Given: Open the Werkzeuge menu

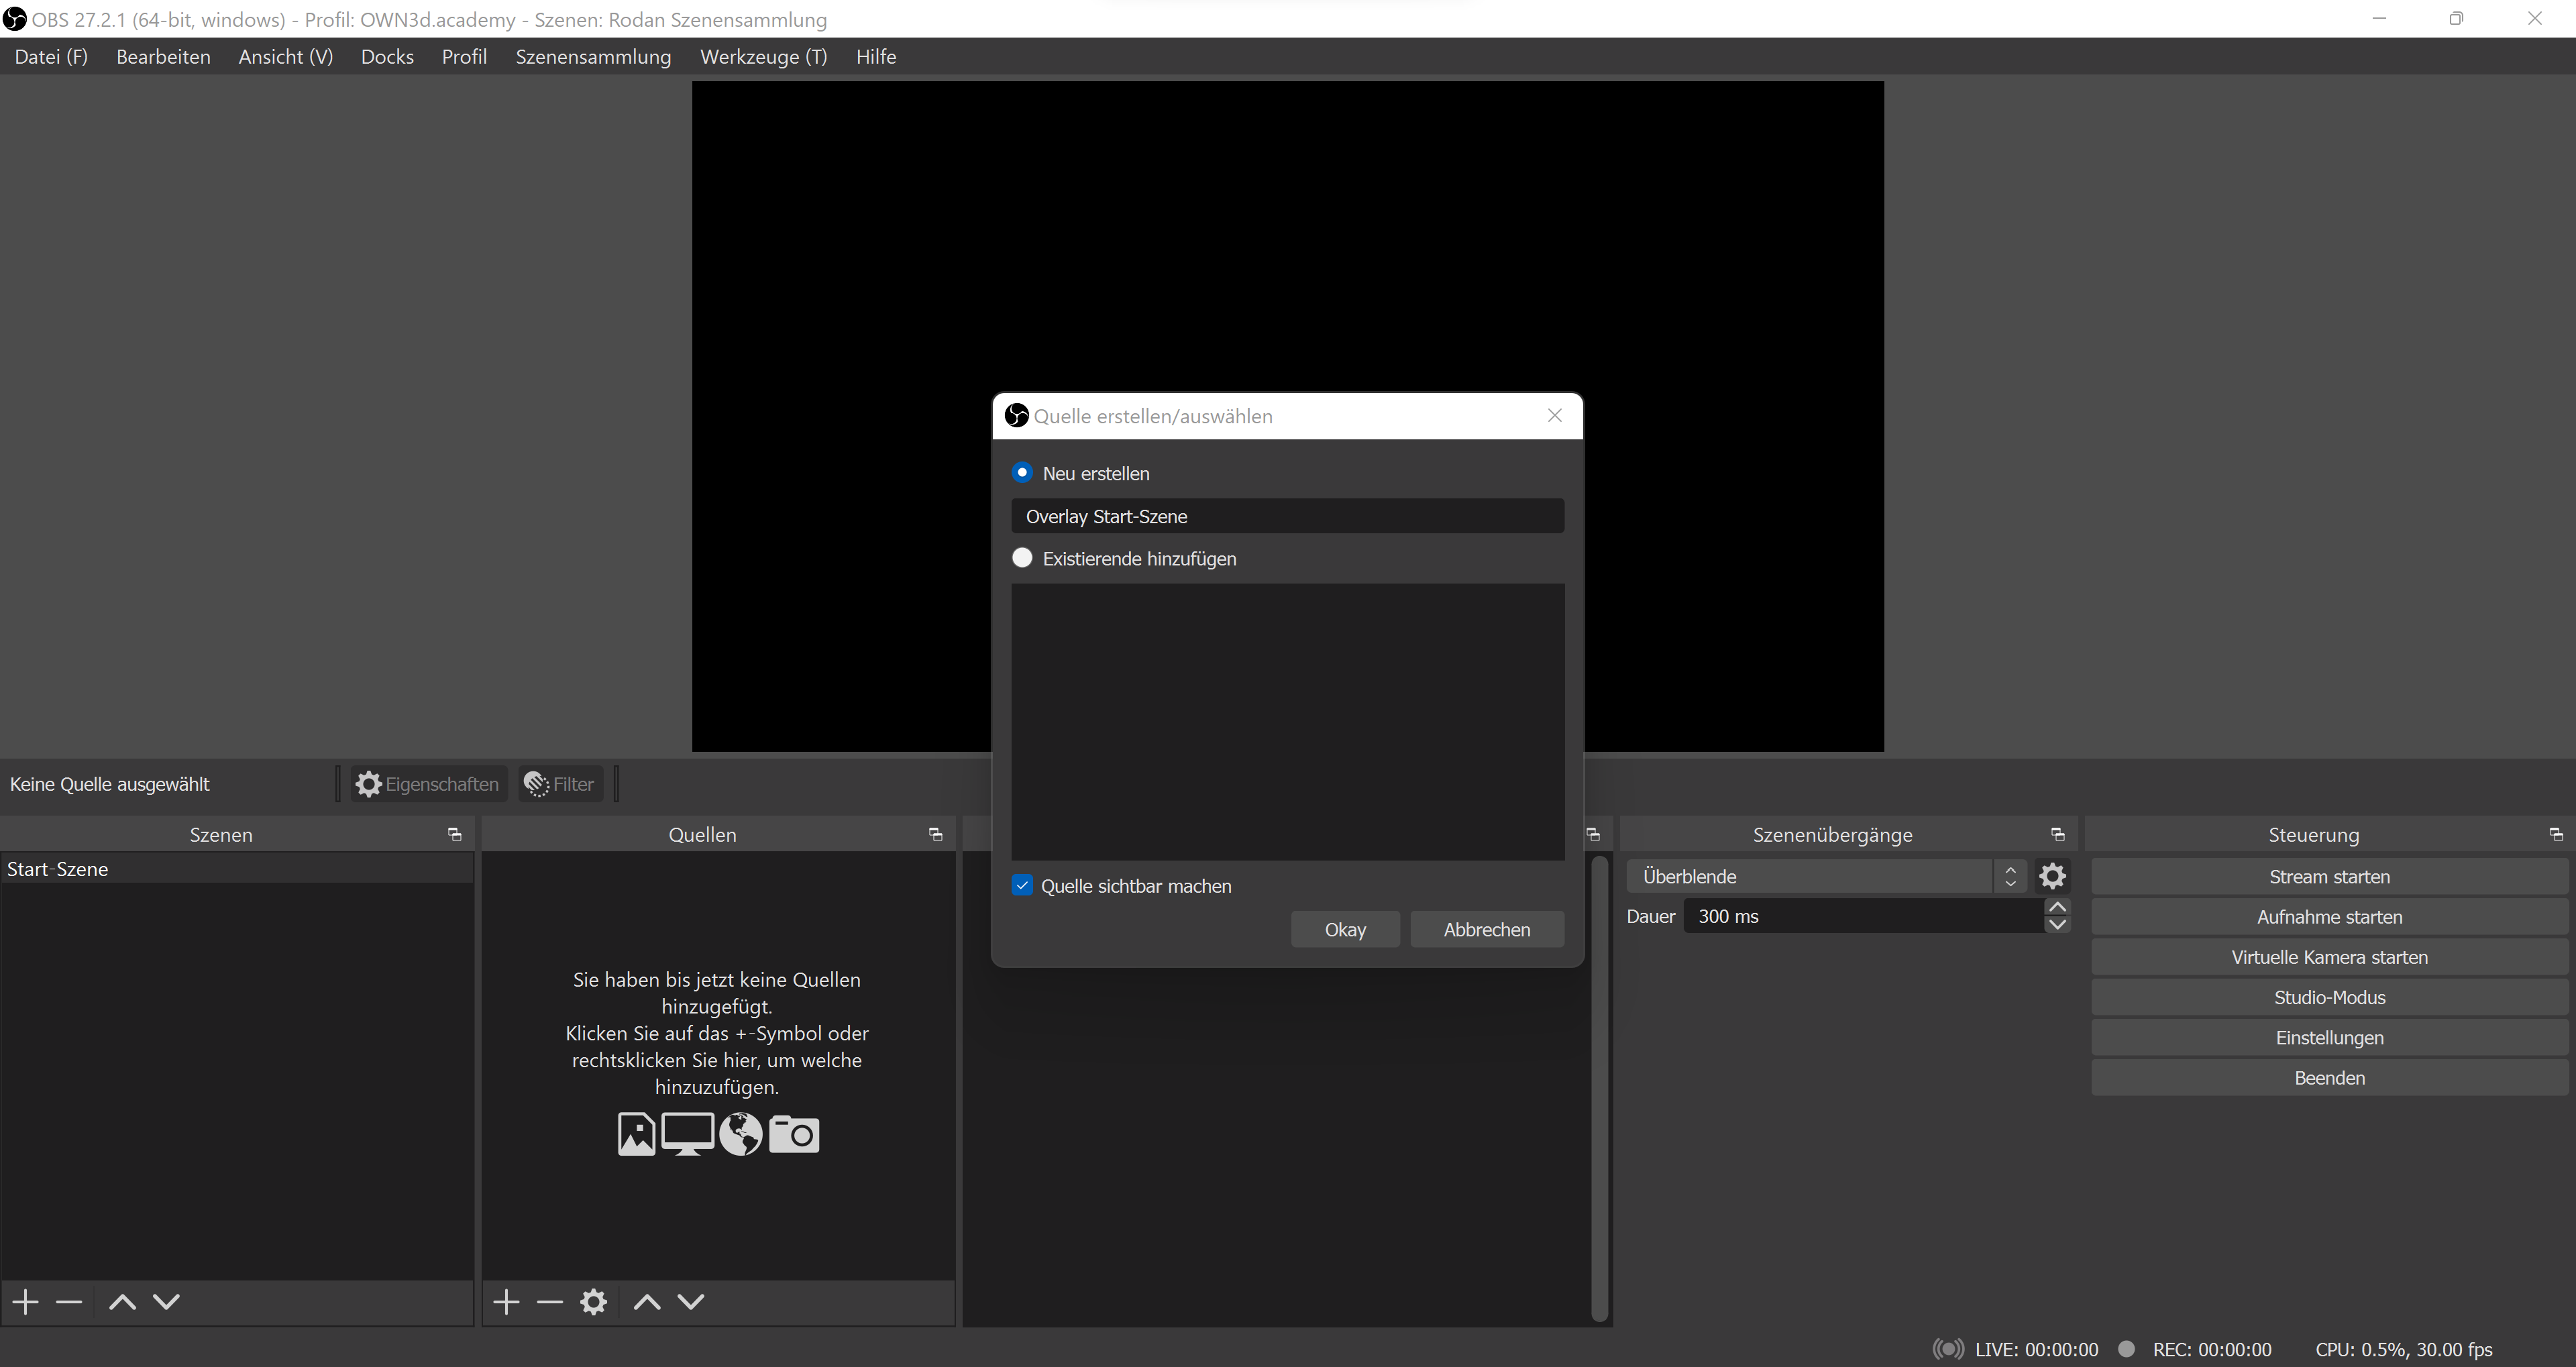Looking at the screenshot, I should tap(763, 56).
